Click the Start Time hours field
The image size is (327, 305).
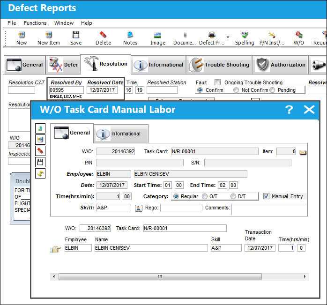[167, 185]
